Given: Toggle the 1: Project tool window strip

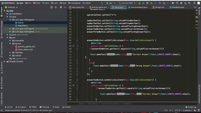Looking at the screenshot, I should (2, 12).
